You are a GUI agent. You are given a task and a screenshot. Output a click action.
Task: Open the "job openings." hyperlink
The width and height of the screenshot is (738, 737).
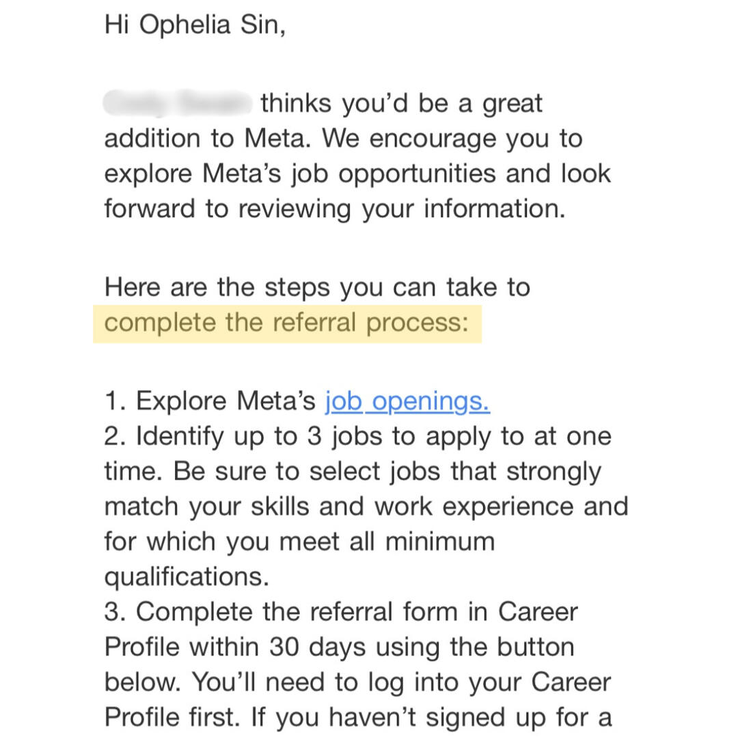click(x=407, y=401)
